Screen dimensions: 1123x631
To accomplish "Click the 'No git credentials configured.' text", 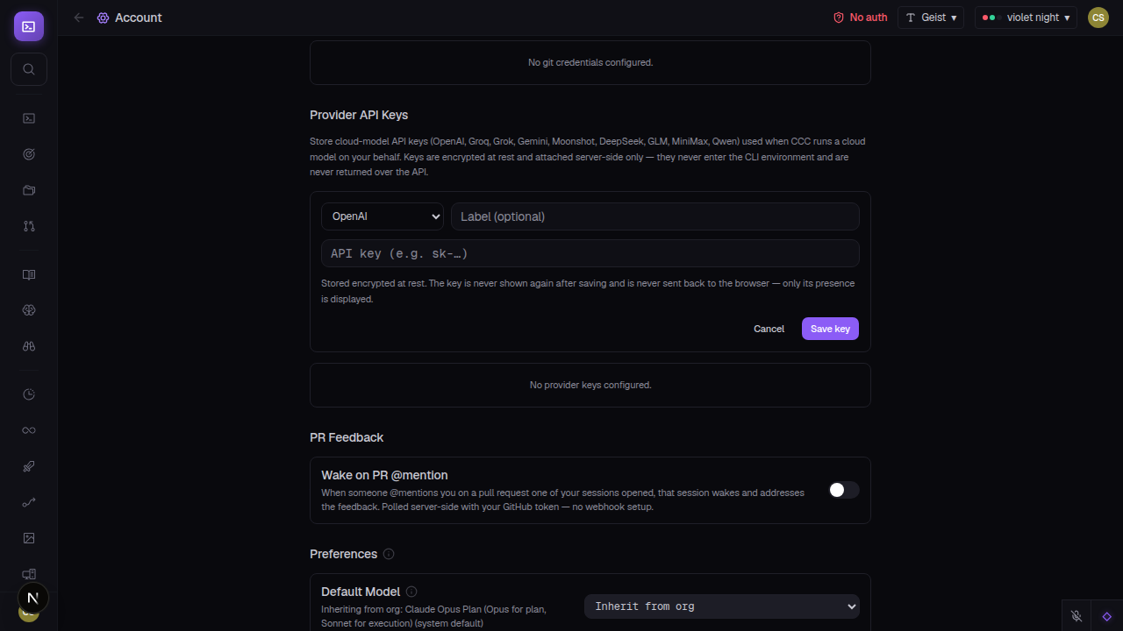I will [x=590, y=62].
